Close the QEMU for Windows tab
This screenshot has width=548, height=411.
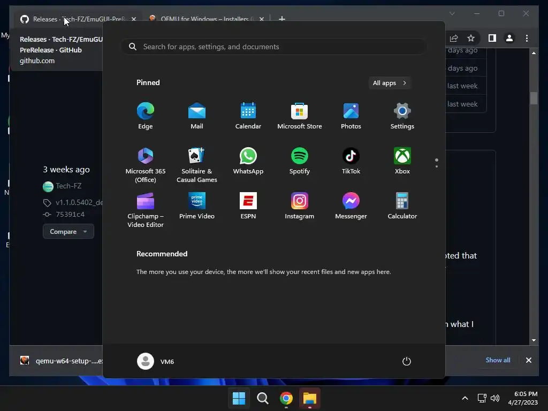(x=261, y=19)
